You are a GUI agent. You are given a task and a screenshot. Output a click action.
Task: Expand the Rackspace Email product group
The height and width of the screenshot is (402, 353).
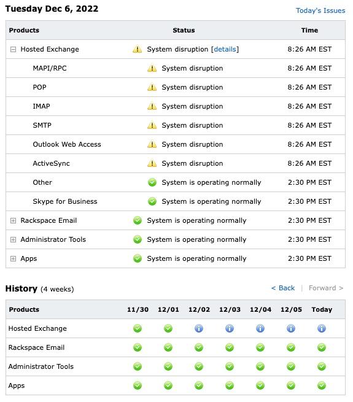pos(13,220)
